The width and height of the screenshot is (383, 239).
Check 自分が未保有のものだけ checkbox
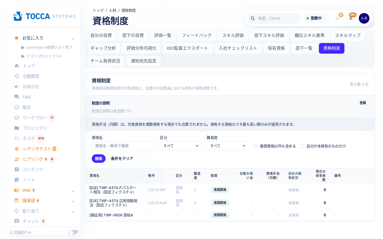tap(302, 146)
